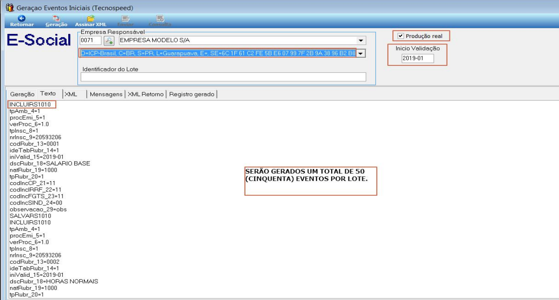Focus the Identificador do Lote field

pos(223,77)
